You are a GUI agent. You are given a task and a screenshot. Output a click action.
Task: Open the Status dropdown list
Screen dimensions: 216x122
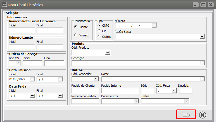point(187,101)
